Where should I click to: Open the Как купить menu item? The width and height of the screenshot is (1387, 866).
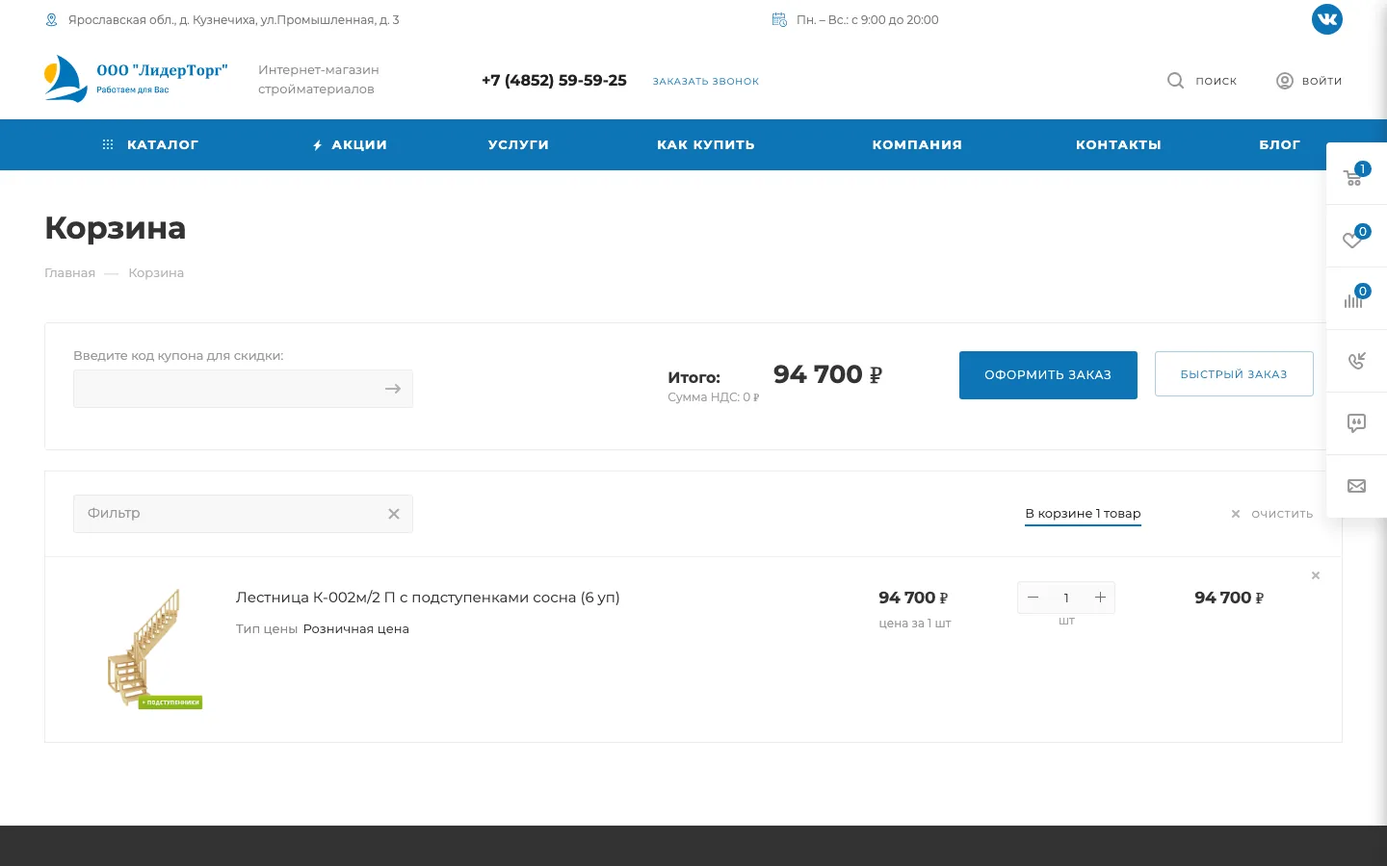tap(706, 144)
